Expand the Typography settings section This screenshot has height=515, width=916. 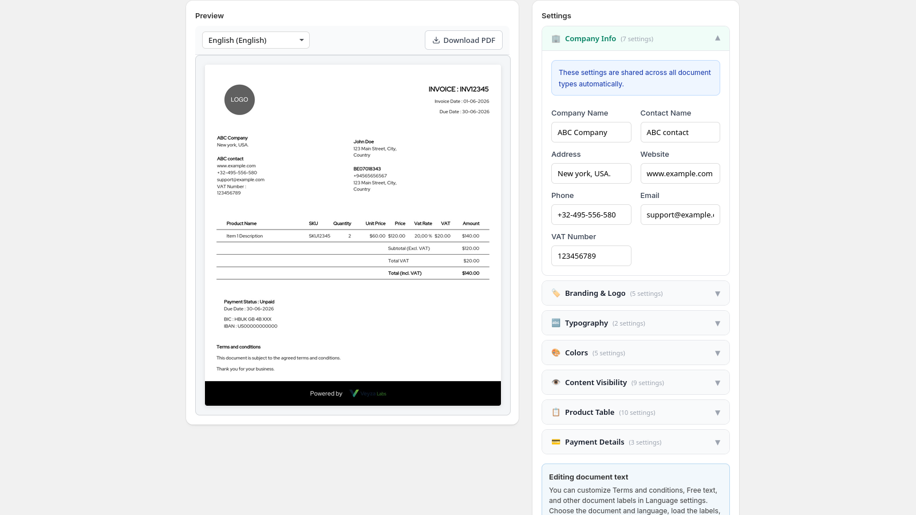[x=635, y=323]
